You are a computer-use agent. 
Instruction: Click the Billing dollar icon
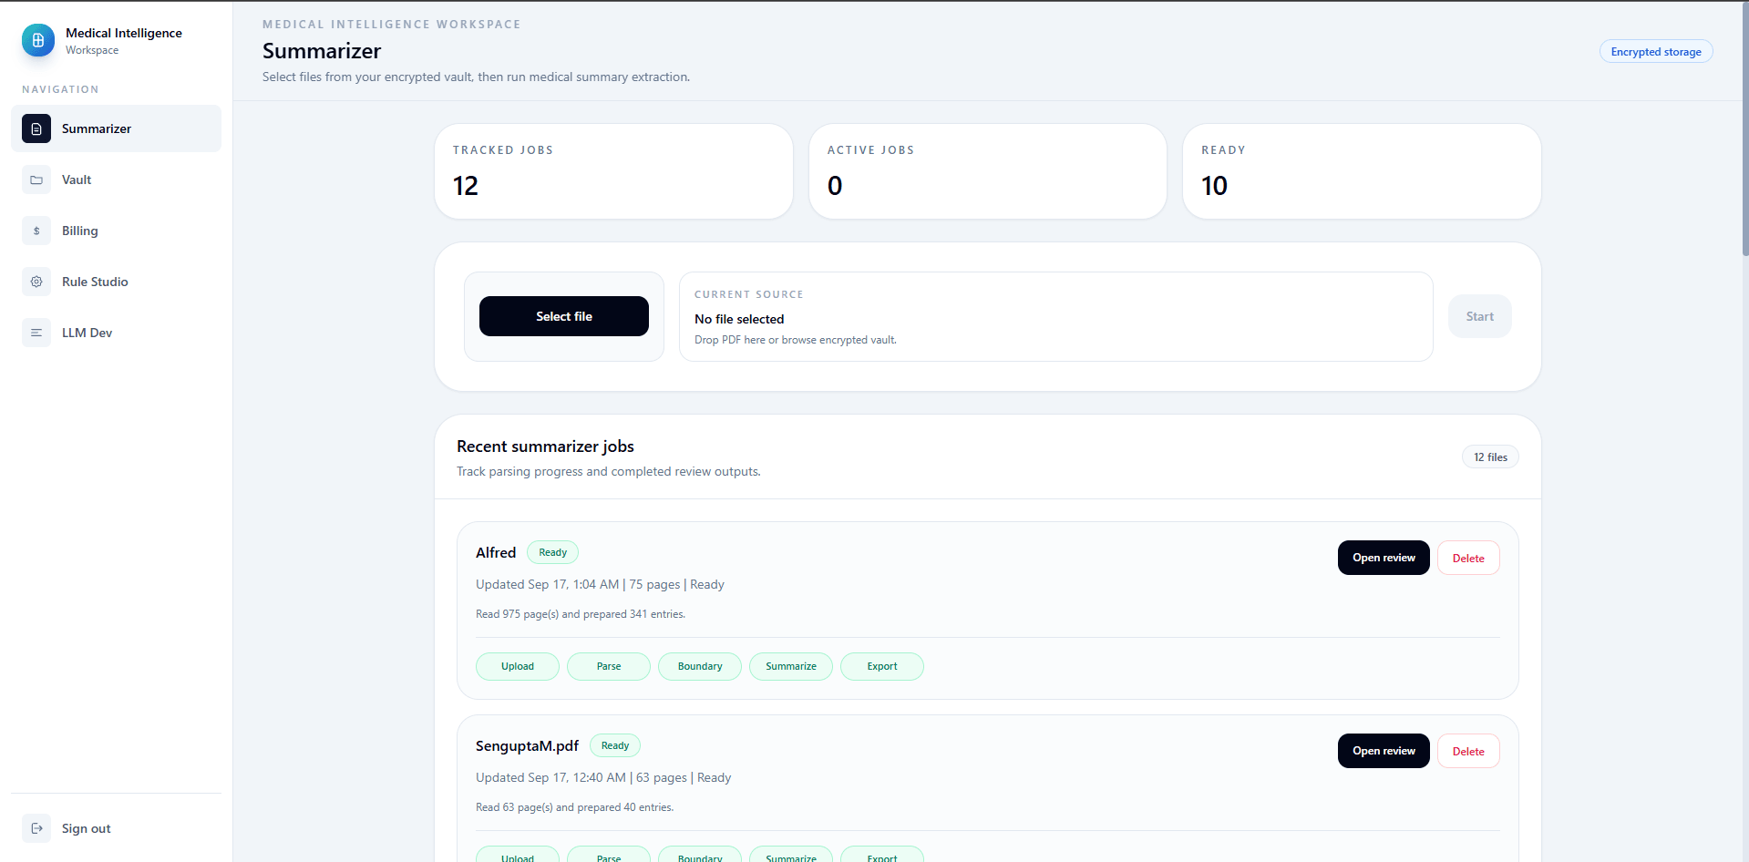36,231
